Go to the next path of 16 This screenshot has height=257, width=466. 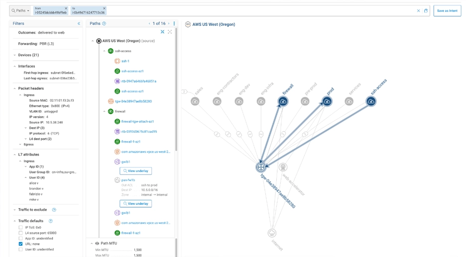[169, 23]
